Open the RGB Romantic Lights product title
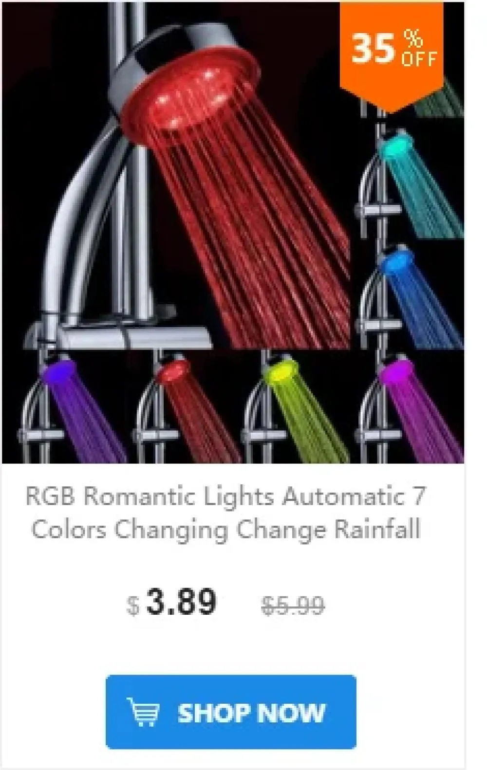487x770 pixels. (x=225, y=513)
